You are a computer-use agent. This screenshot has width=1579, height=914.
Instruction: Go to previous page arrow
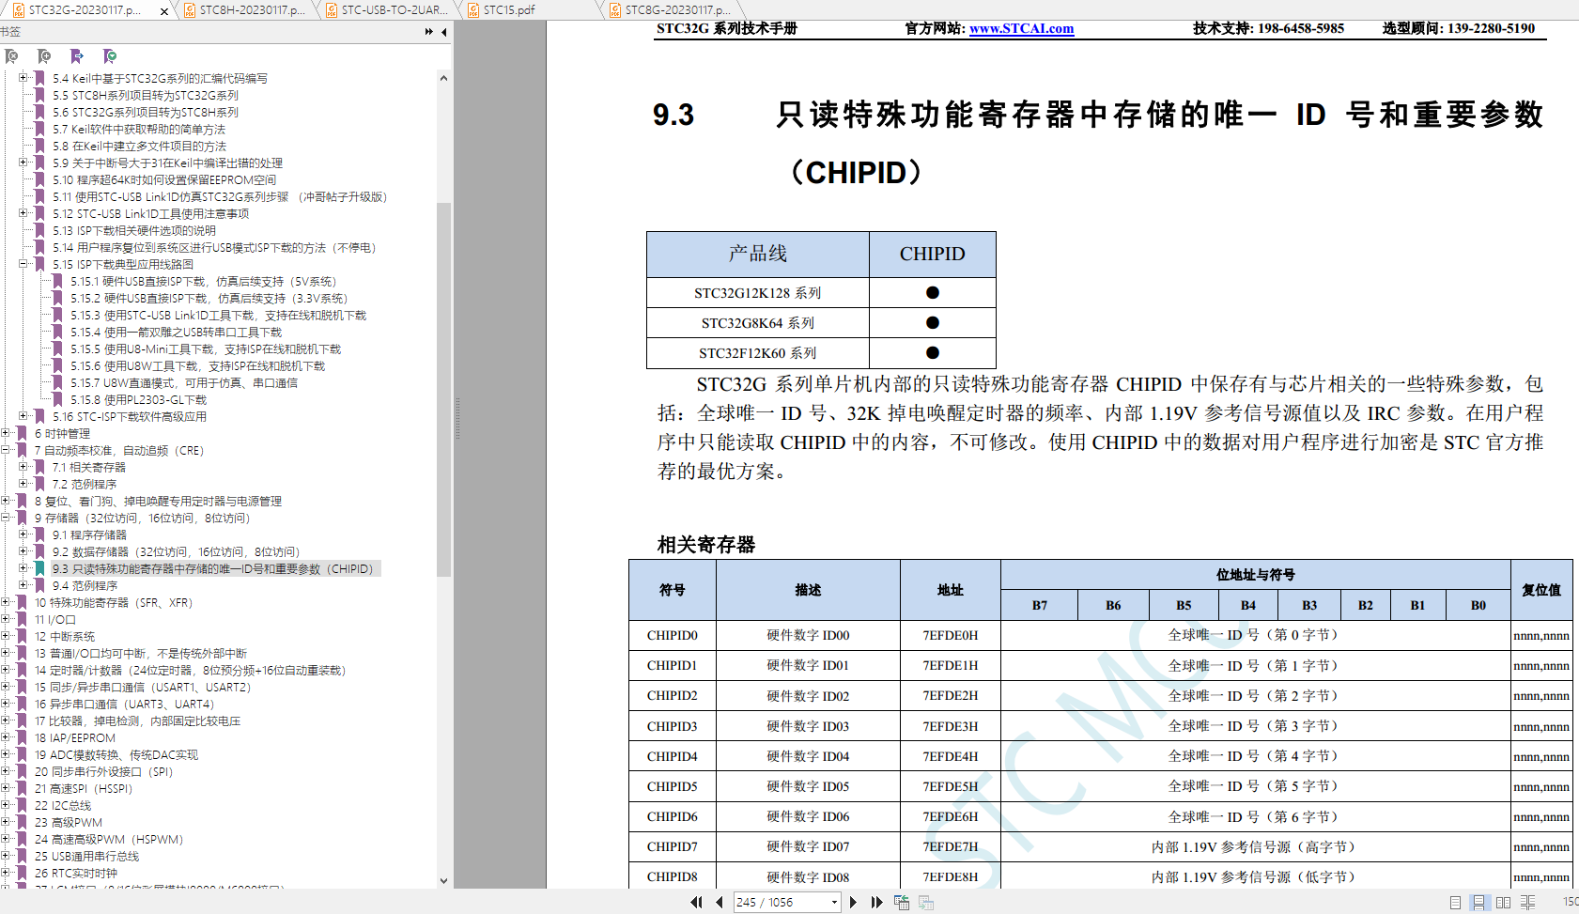[x=720, y=902]
